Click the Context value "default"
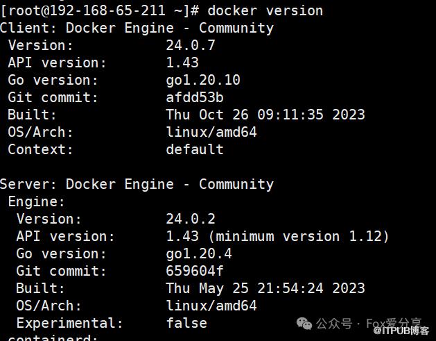 coord(195,149)
